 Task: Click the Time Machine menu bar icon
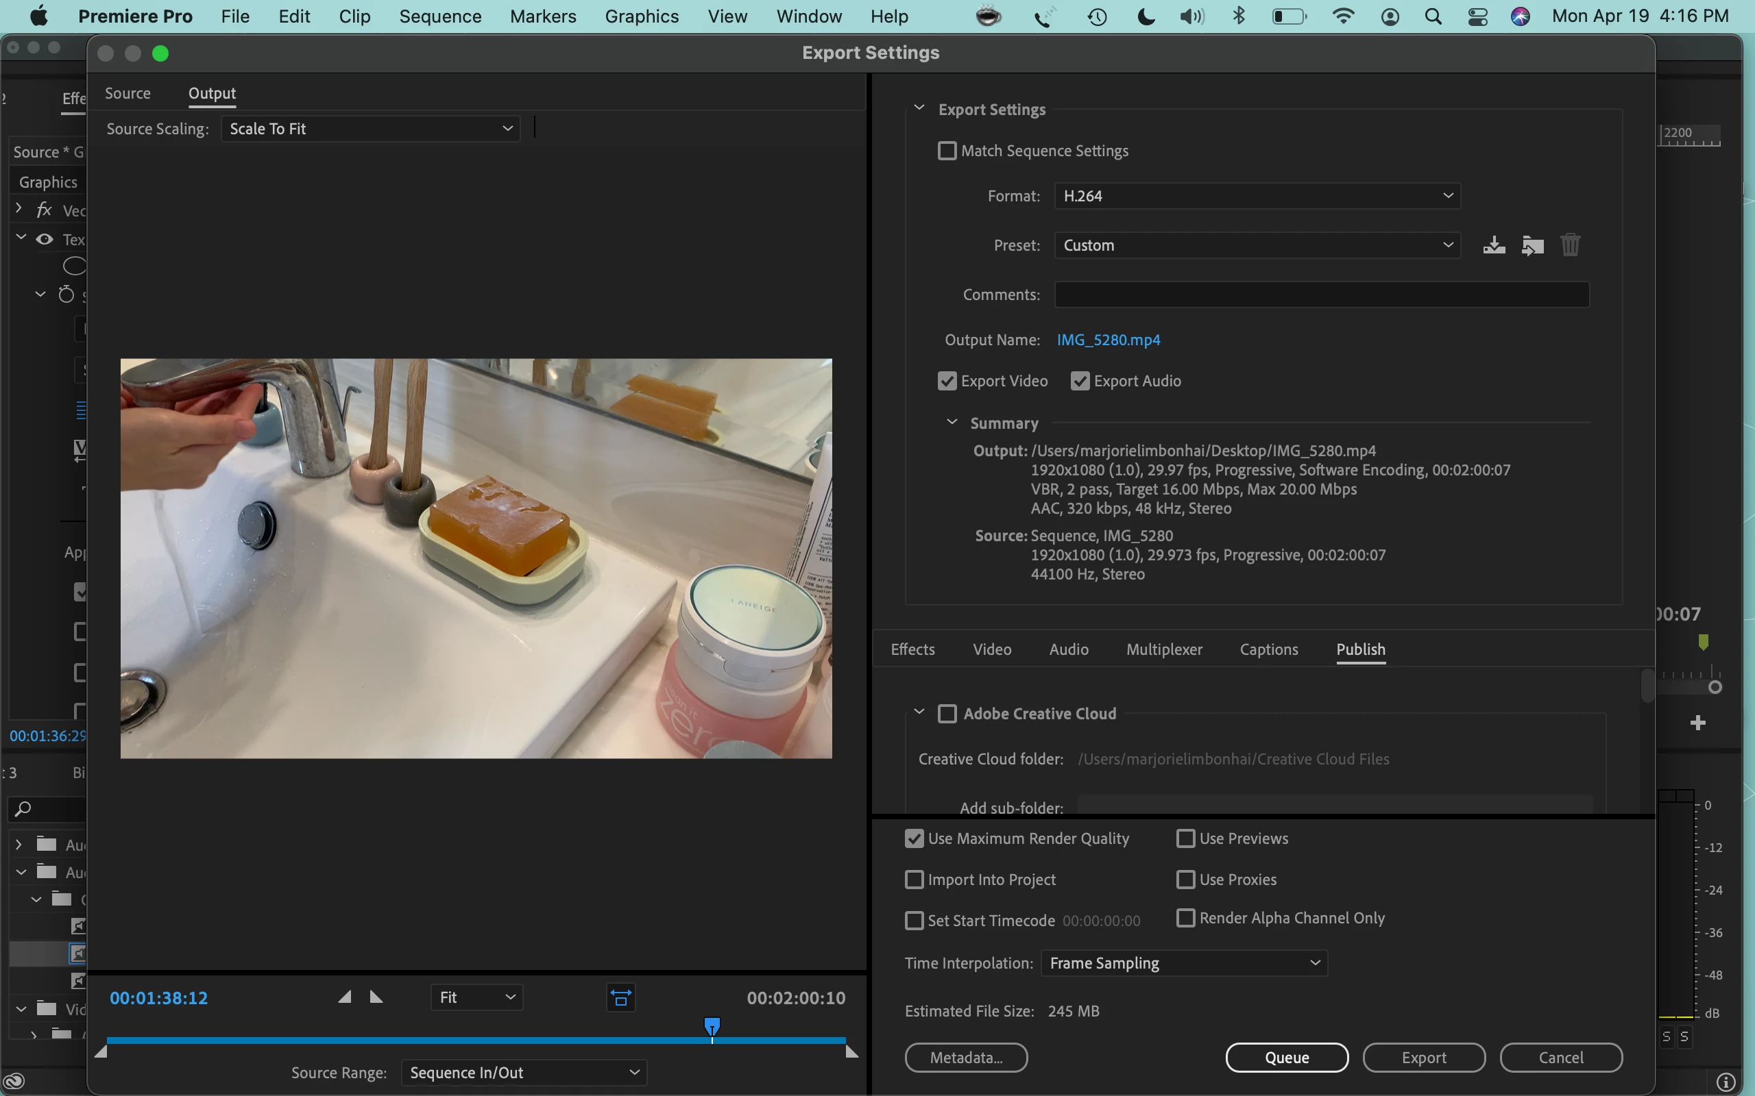(1098, 16)
